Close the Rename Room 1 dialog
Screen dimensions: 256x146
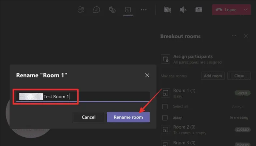point(147,75)
